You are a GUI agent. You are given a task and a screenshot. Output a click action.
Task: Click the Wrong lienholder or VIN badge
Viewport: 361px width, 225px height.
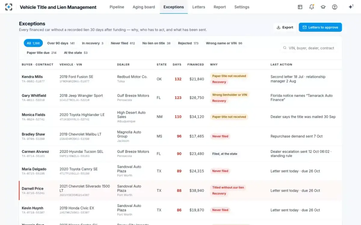click(230, 95)
